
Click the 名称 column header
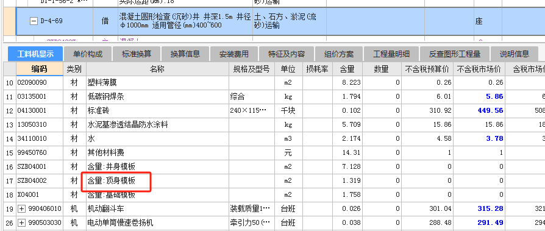pyautogui.click(x=157, y=69)
